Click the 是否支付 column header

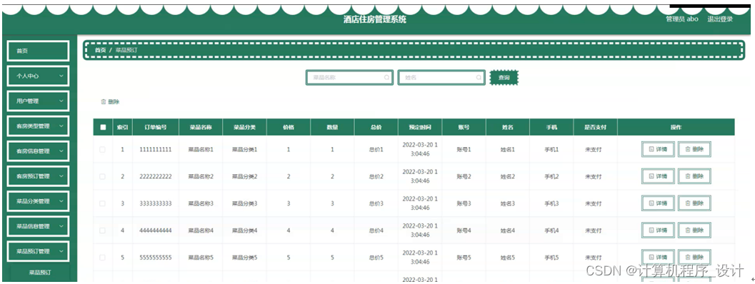(x=595, y=128)
